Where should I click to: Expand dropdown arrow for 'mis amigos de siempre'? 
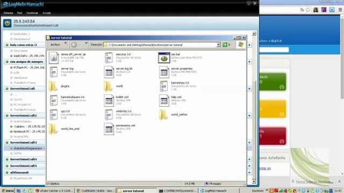[249, 62]
